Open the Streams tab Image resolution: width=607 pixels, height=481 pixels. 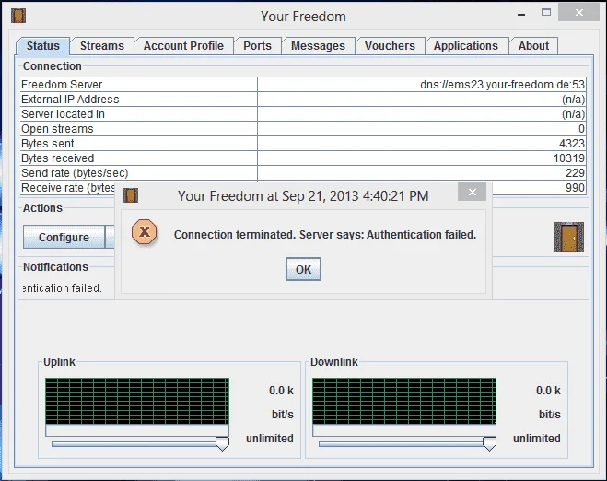pyautogui.click(x=102, y=46)
